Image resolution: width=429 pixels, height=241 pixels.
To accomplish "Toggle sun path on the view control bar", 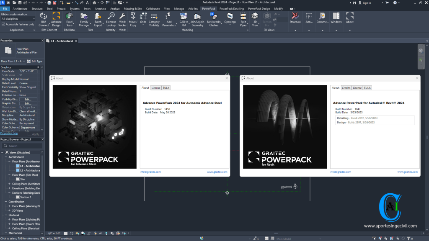I will click(77, 233).
